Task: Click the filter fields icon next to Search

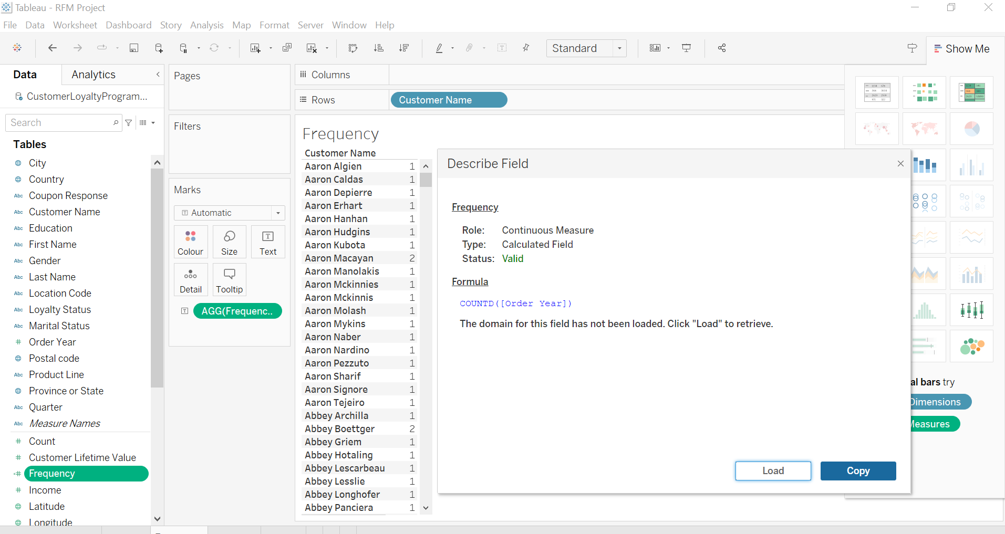Action: pos(129,122)
